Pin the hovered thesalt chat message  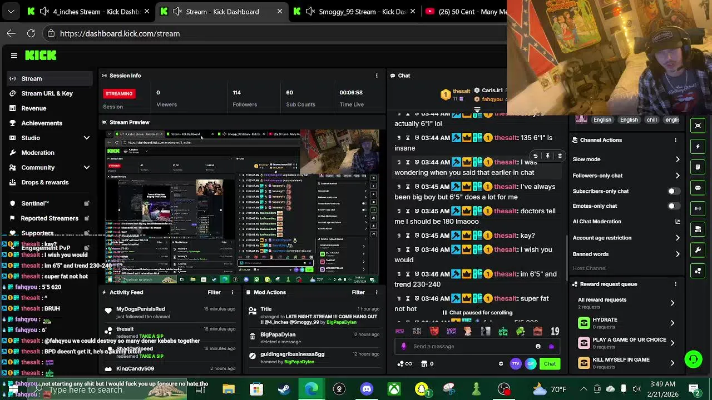[x=547, y=156]
